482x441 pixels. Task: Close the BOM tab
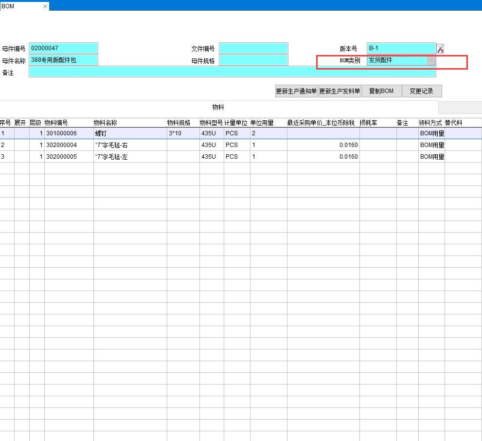click(45, 6)
